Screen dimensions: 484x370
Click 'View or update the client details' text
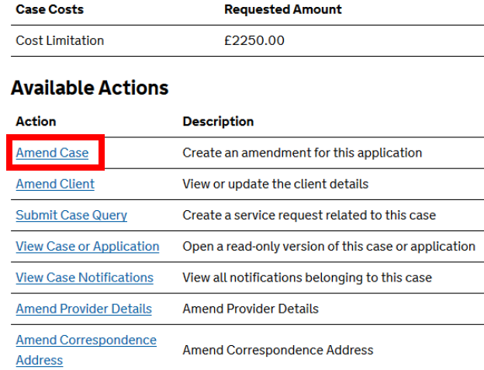tap(275, 184)
